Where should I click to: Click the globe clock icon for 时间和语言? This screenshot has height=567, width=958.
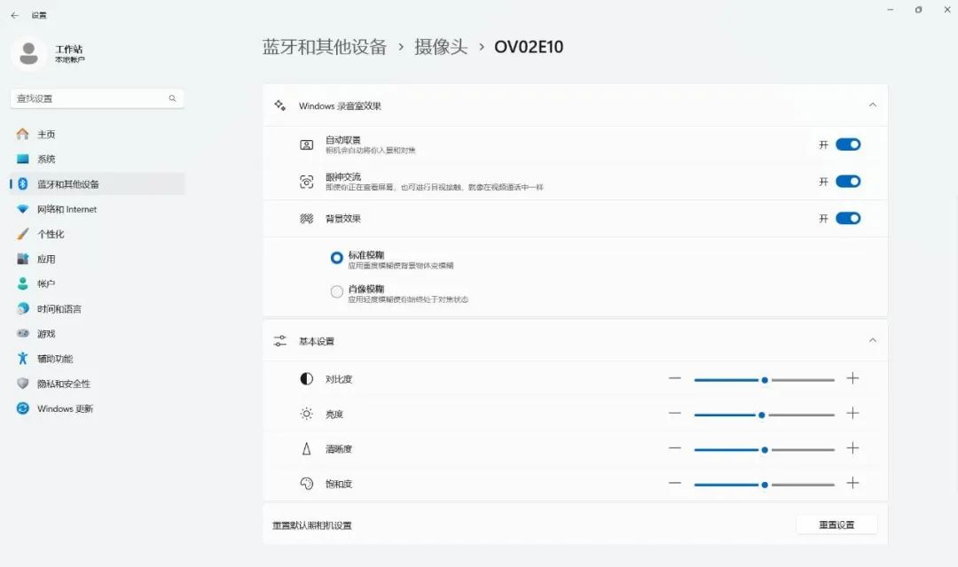click(22, 309)
